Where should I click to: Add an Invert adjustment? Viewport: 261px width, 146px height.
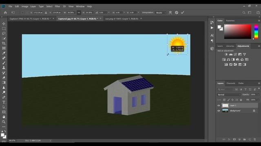tap(226, 64)
